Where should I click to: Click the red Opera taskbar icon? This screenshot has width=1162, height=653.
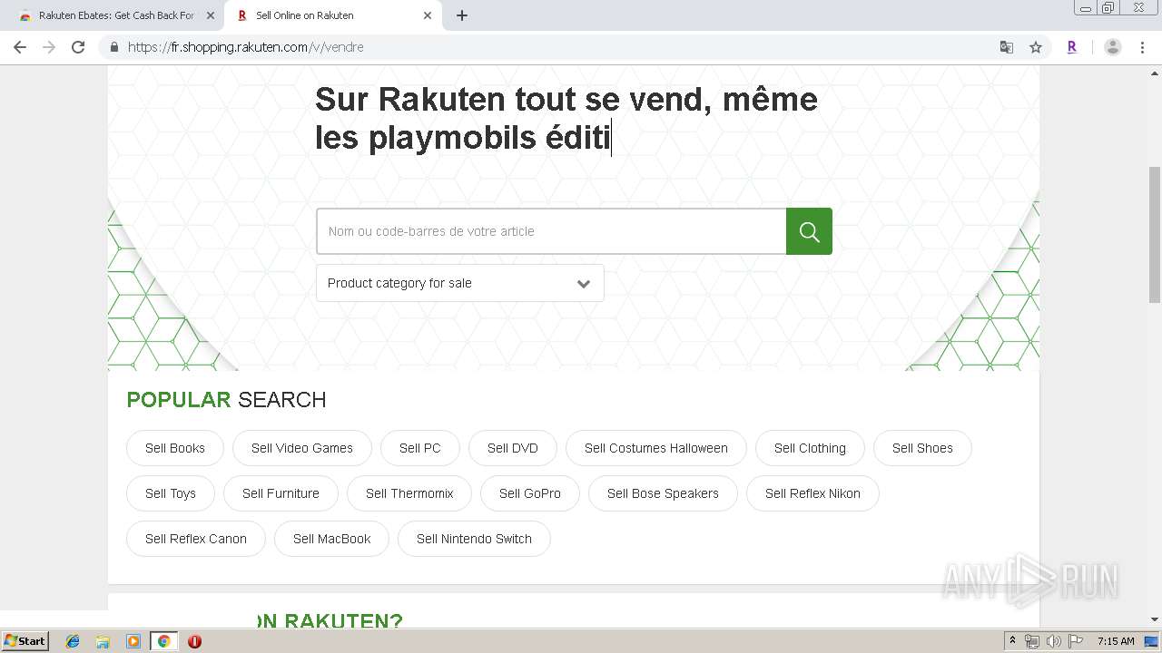point(194,641)
